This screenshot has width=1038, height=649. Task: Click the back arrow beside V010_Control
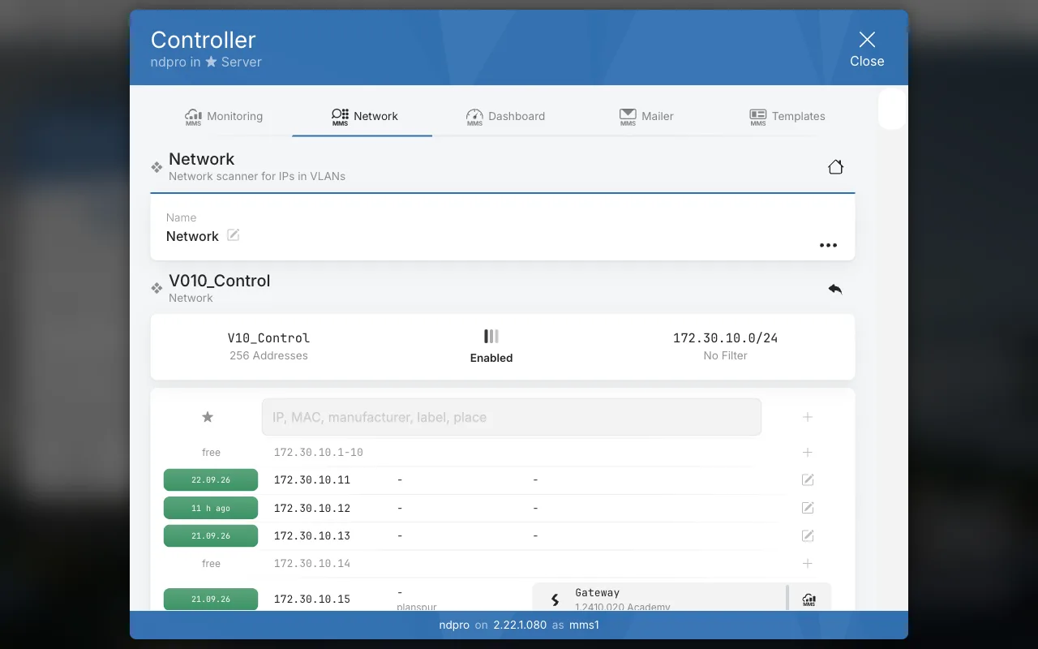point(835,289)
